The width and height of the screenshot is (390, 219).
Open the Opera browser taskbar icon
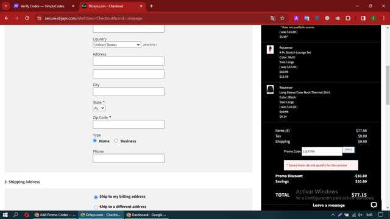point(27,215)
